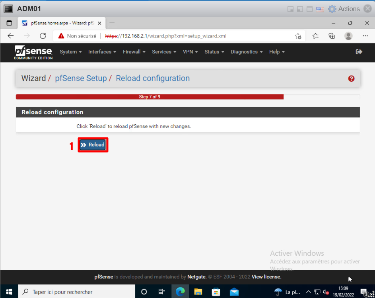
Task: Click the Actions gear icon
Action: coord(332,9)
